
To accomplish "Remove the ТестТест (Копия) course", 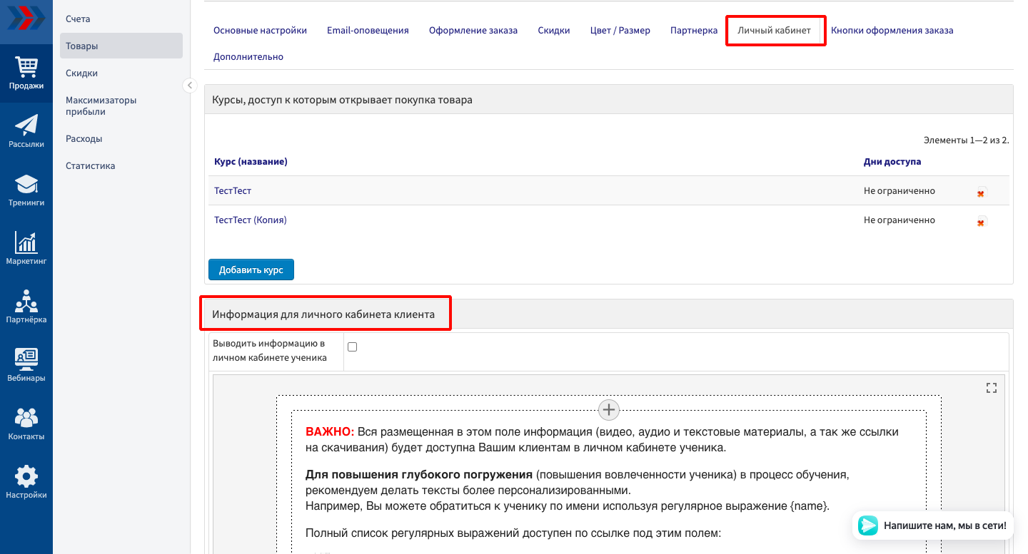I will click(x=981, y=222).
